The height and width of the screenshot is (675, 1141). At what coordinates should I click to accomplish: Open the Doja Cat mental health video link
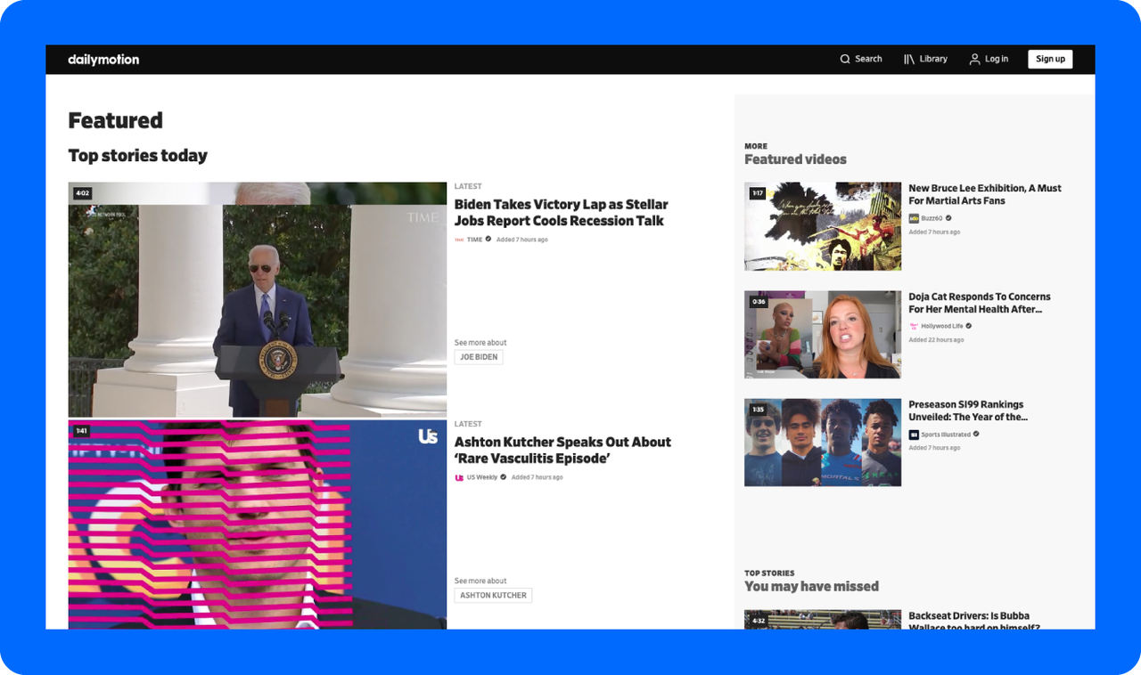click(979, 303)
